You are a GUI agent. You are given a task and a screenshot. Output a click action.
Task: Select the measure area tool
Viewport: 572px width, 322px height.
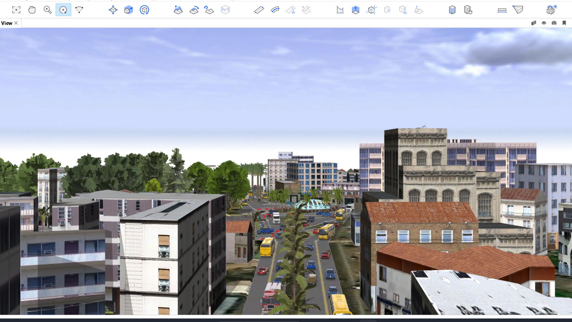[518, 10]
